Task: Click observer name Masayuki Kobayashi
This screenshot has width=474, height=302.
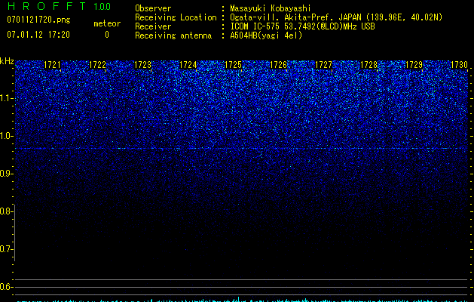Action: click(271, 8)
